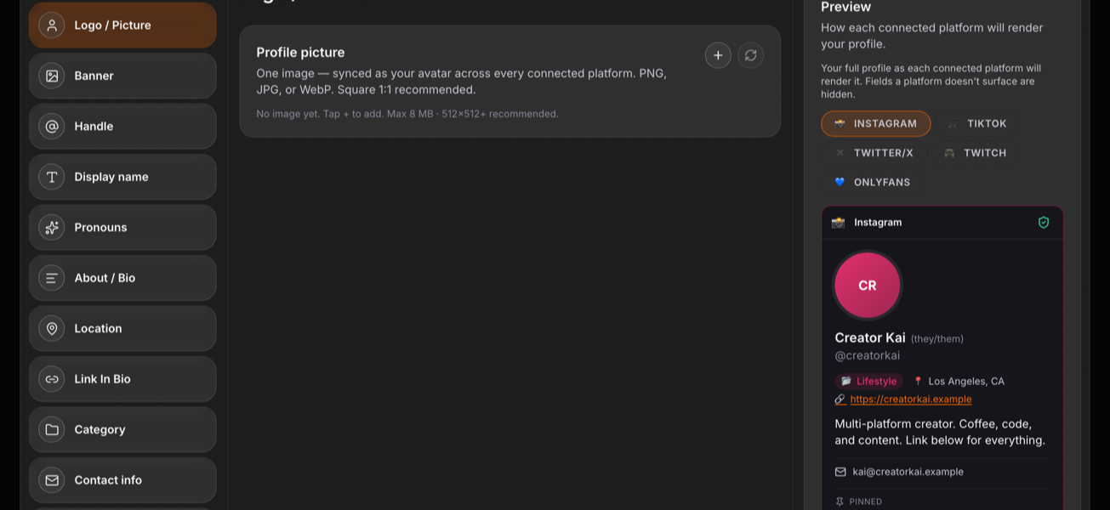Click the image icon beside Banner
Image resolution: width=1110 pixels, height=510 pixels.
pyautogui.click(x=52, y=76)
